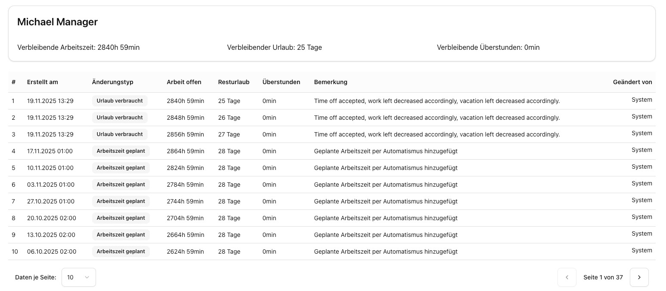Click the 13.10.2025 02:00 date cell
666x291 pixels.
click(51, 235)
